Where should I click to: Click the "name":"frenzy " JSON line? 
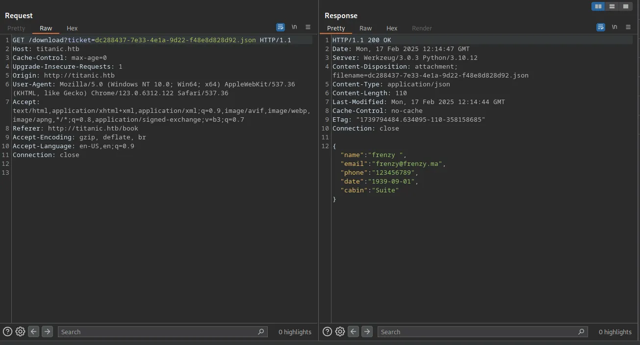[x=374, y=155]
